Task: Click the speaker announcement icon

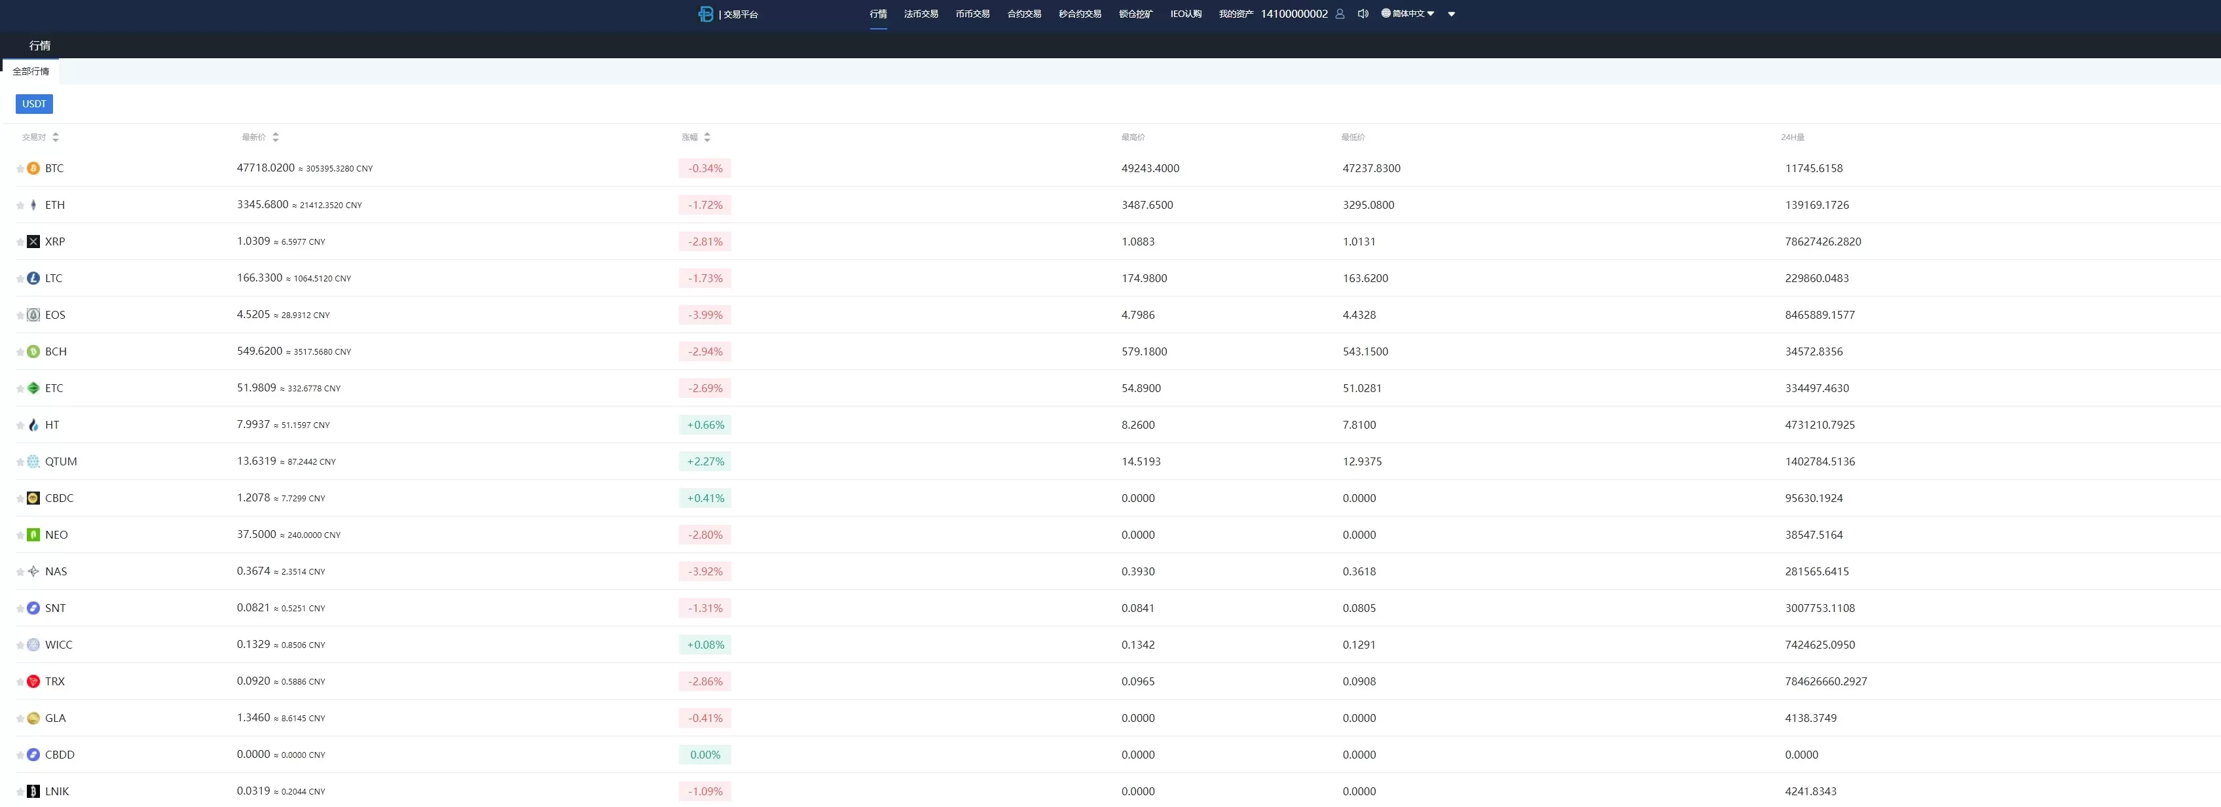Action: (1362, 14)
